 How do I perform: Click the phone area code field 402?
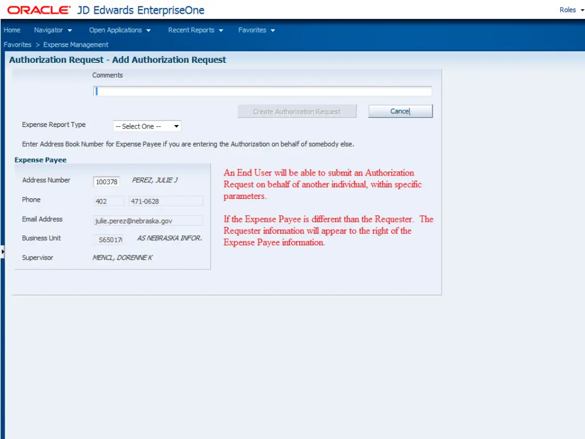pyautogui.click(x=108, y=201)
